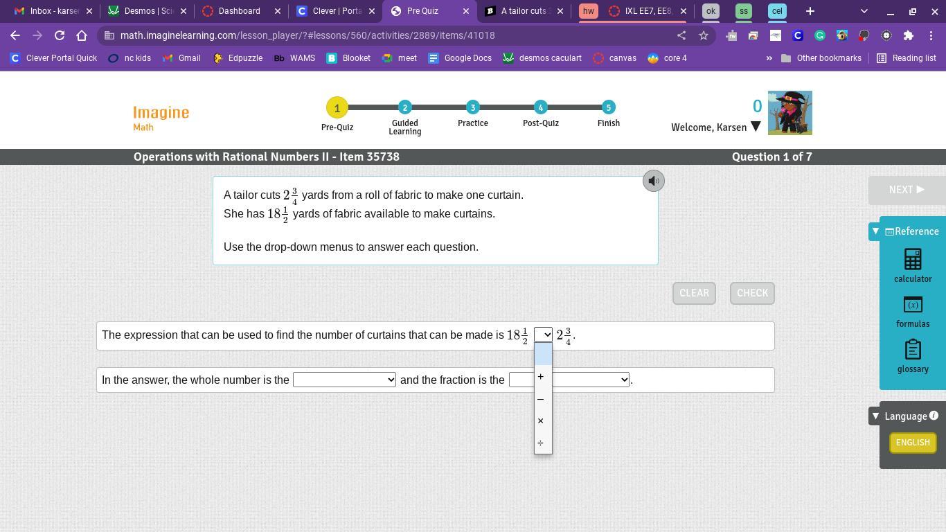Switch to the hw tab group
The image size is (946, 532).
[589, 11]
